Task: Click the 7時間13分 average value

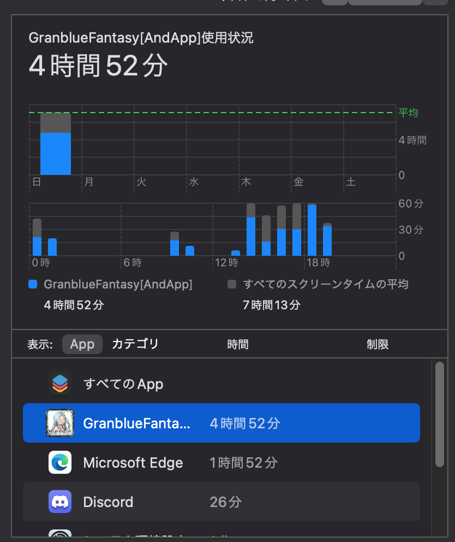Action: coord(271,305)
